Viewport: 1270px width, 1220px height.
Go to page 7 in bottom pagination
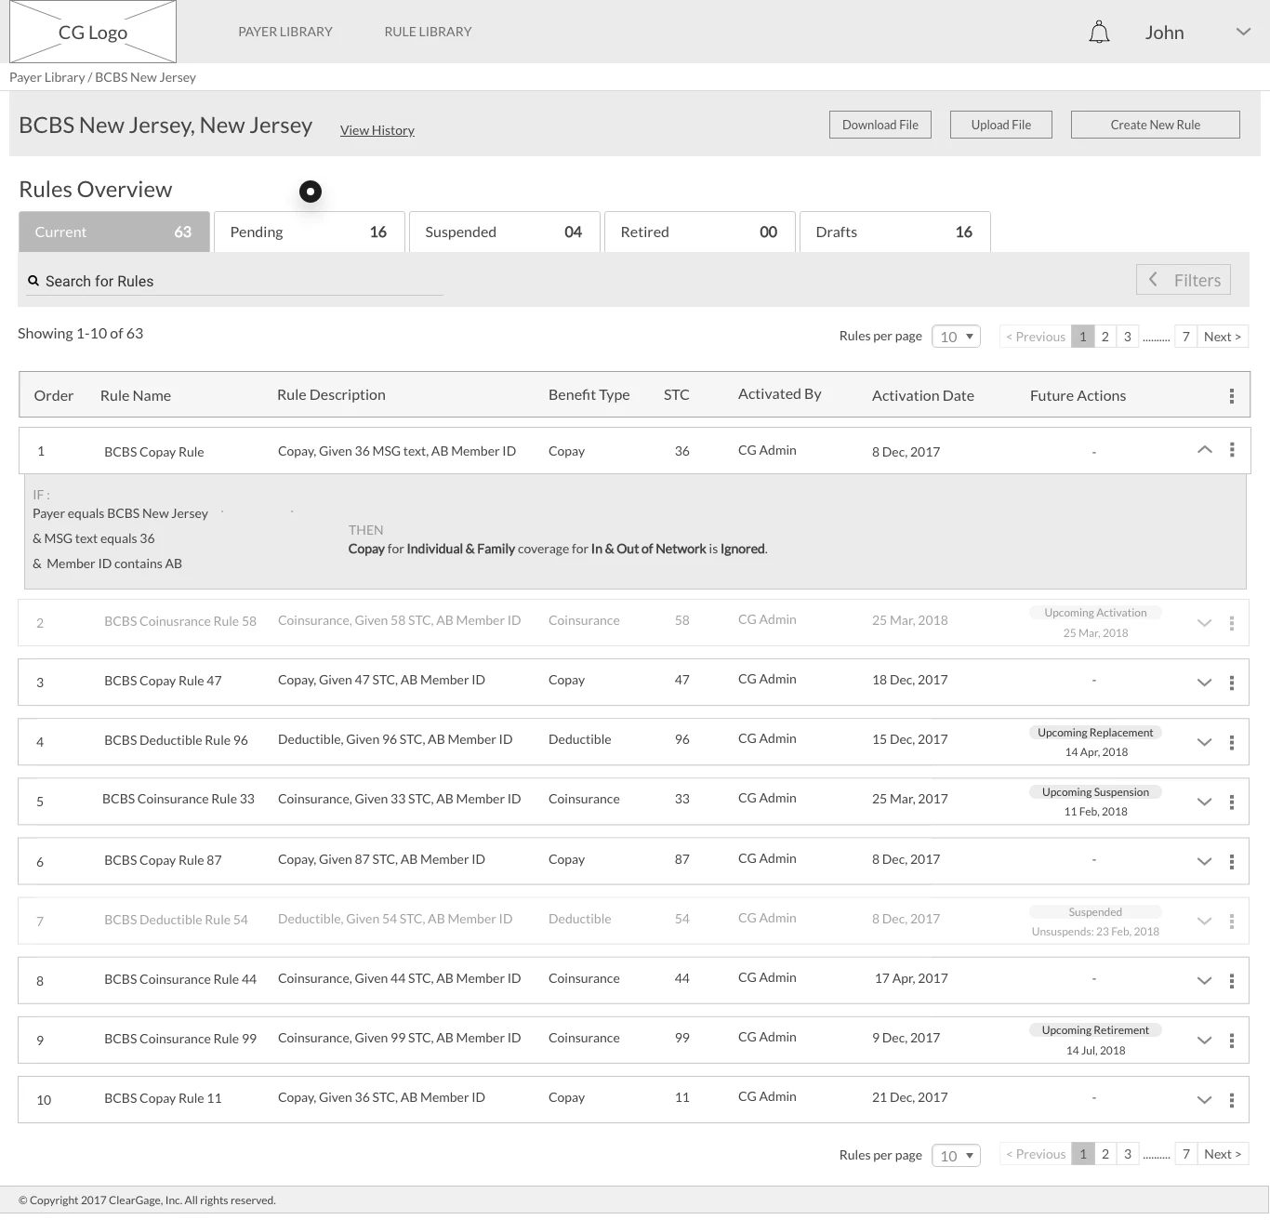pos(1186,1154)
